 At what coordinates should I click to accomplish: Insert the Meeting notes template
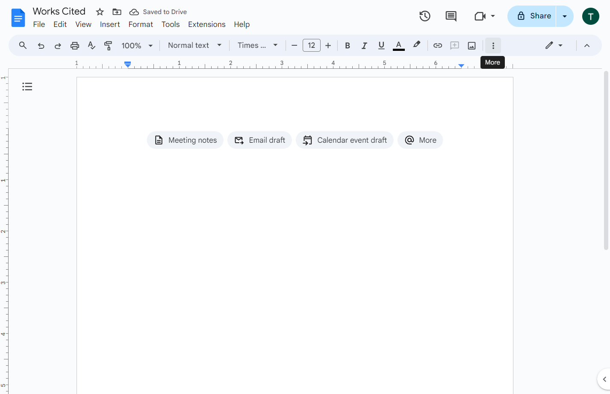pos(185,140)
